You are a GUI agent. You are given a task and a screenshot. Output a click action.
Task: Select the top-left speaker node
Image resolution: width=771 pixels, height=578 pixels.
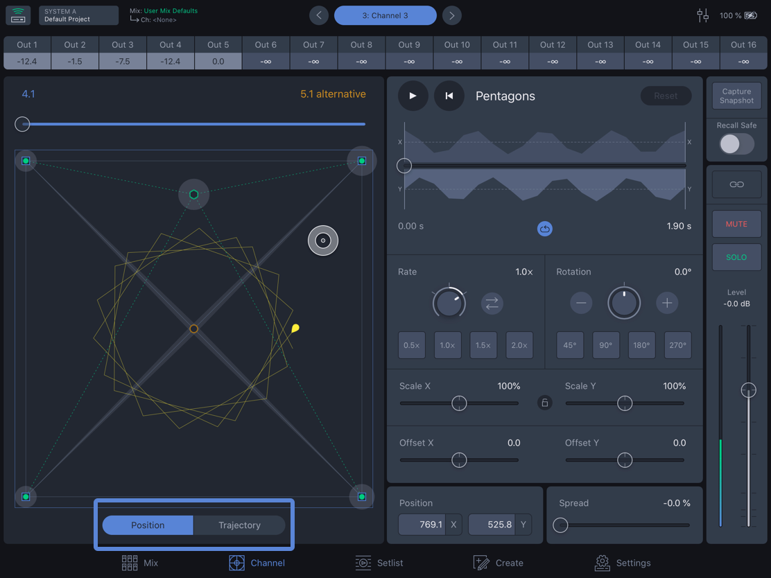click(26, 161)
